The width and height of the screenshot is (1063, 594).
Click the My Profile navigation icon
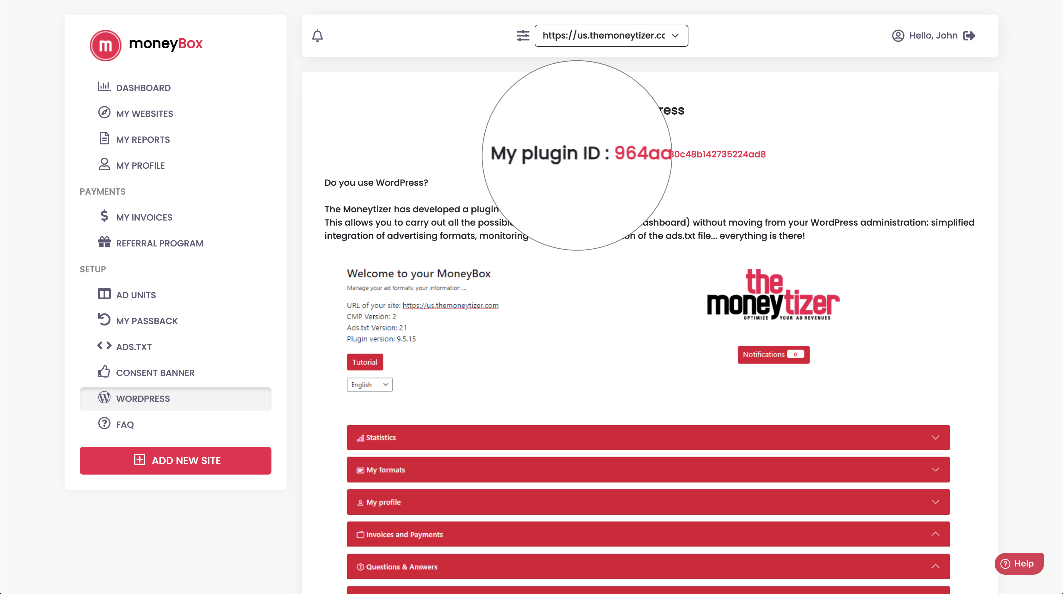point(104,164)
